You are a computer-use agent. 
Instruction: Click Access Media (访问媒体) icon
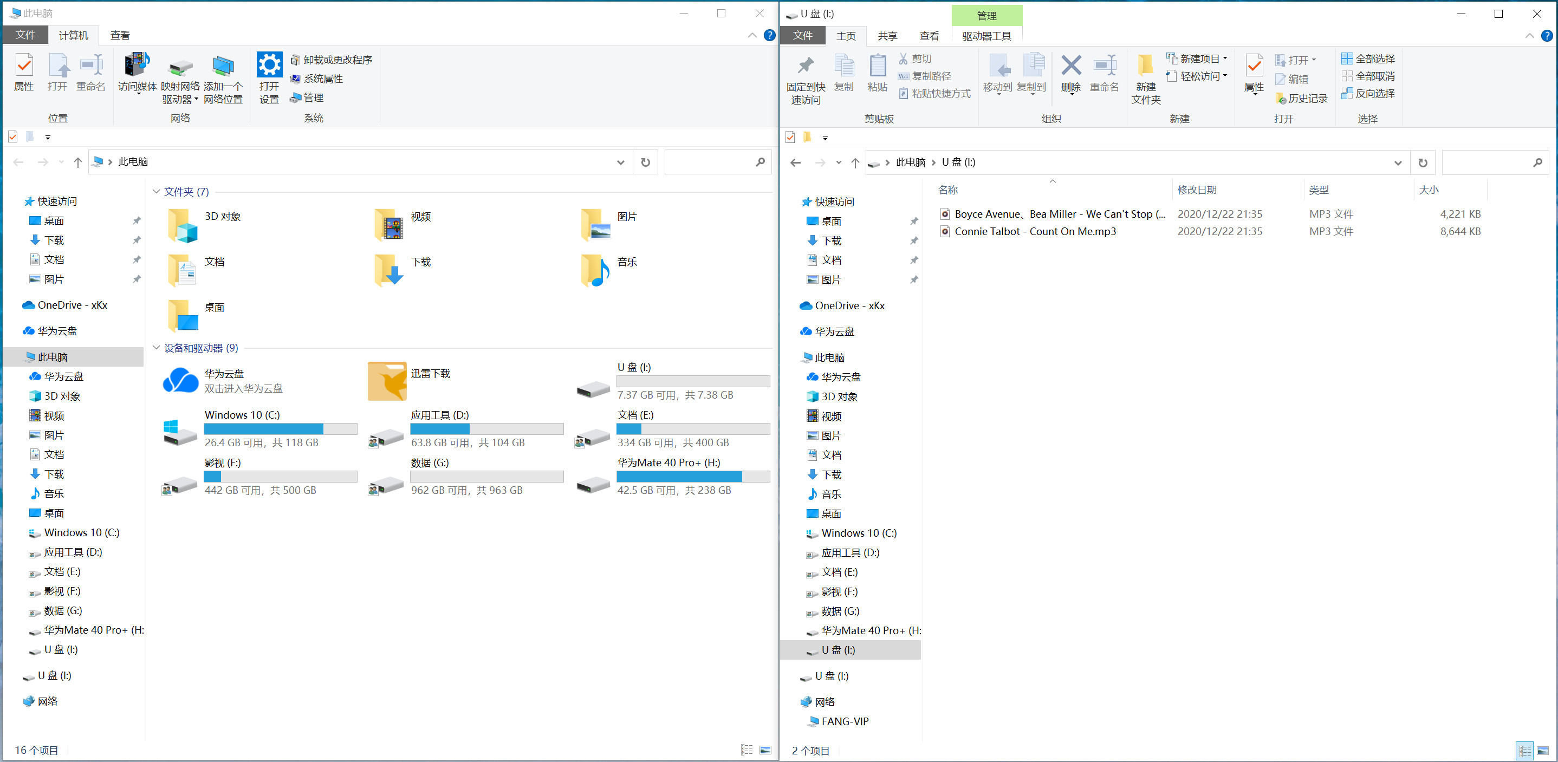137,66
